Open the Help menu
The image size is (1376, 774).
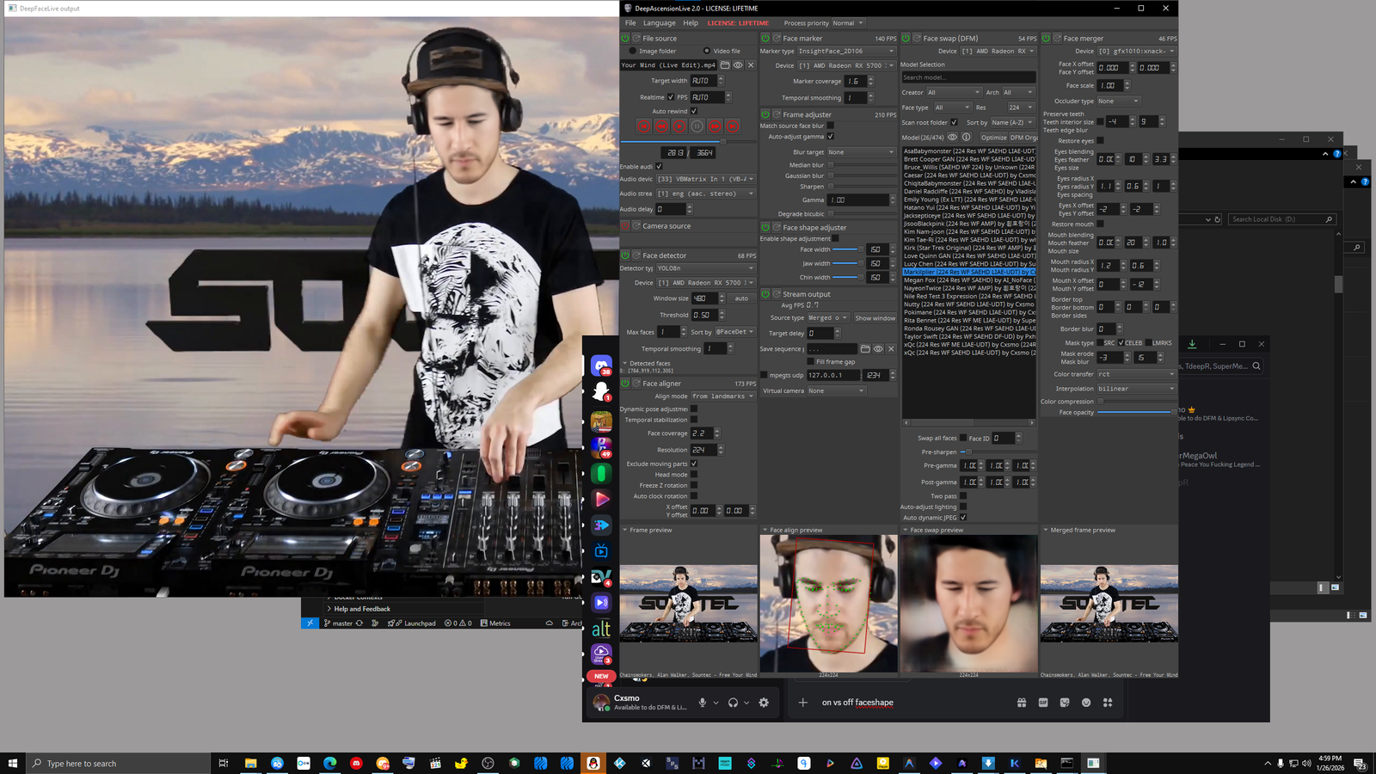[x=691, y=23]
